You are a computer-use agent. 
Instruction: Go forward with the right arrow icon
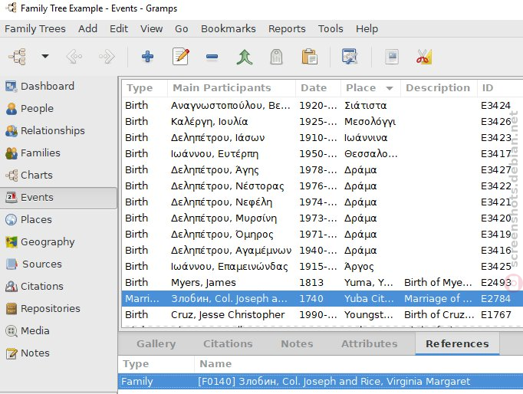[x=107, y=56]
